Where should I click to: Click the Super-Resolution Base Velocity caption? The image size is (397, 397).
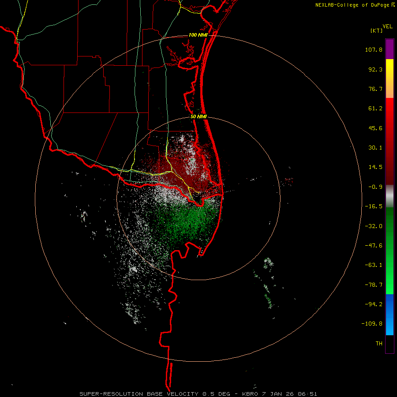[x=198, y=394]
